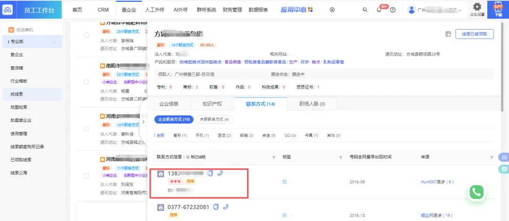Open the Hunt007更多 (6) source link

[x=437, y=182]
